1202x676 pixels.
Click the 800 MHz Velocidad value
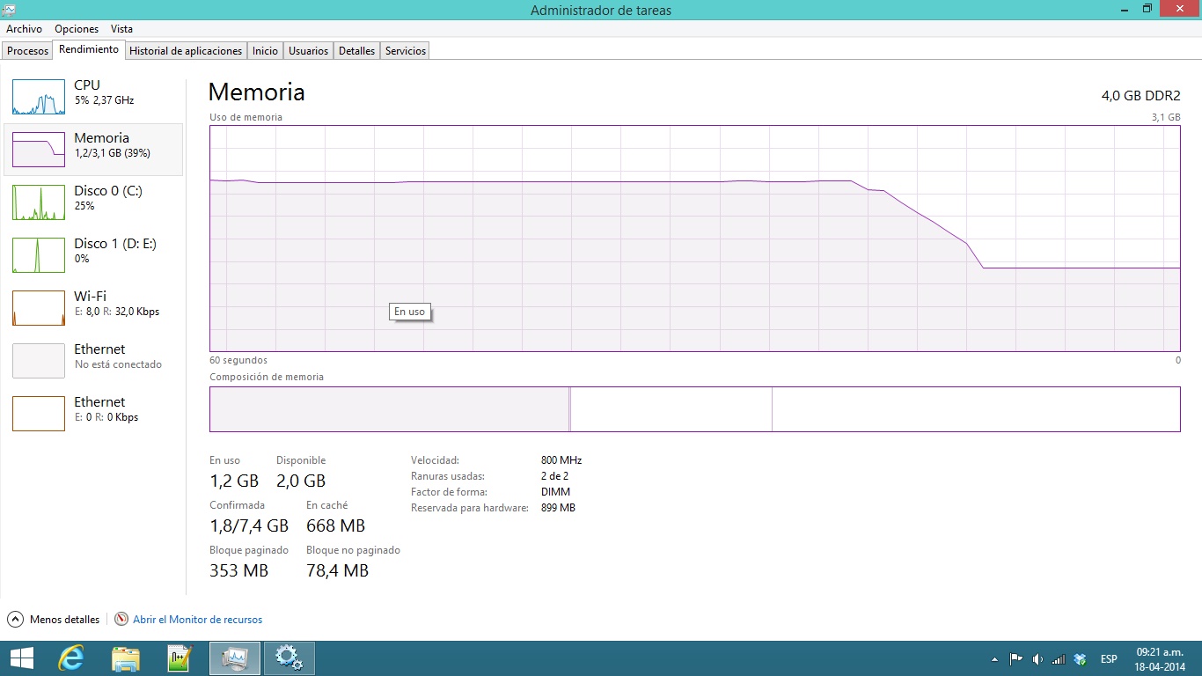coord(561,460)
